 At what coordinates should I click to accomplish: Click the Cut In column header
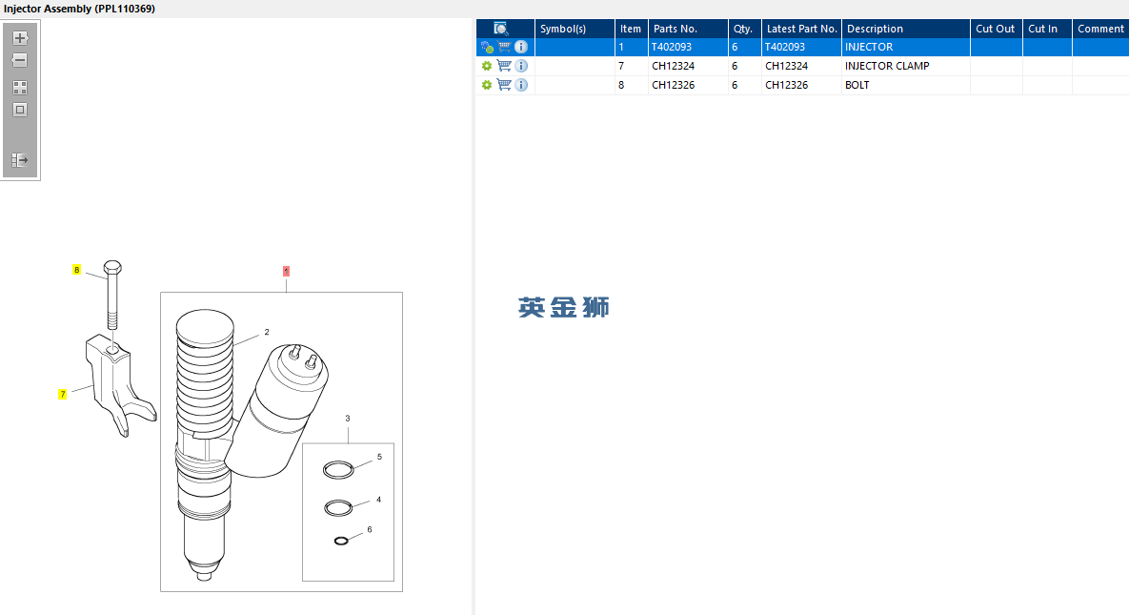pyautogui.click(x=1047, y=29)
